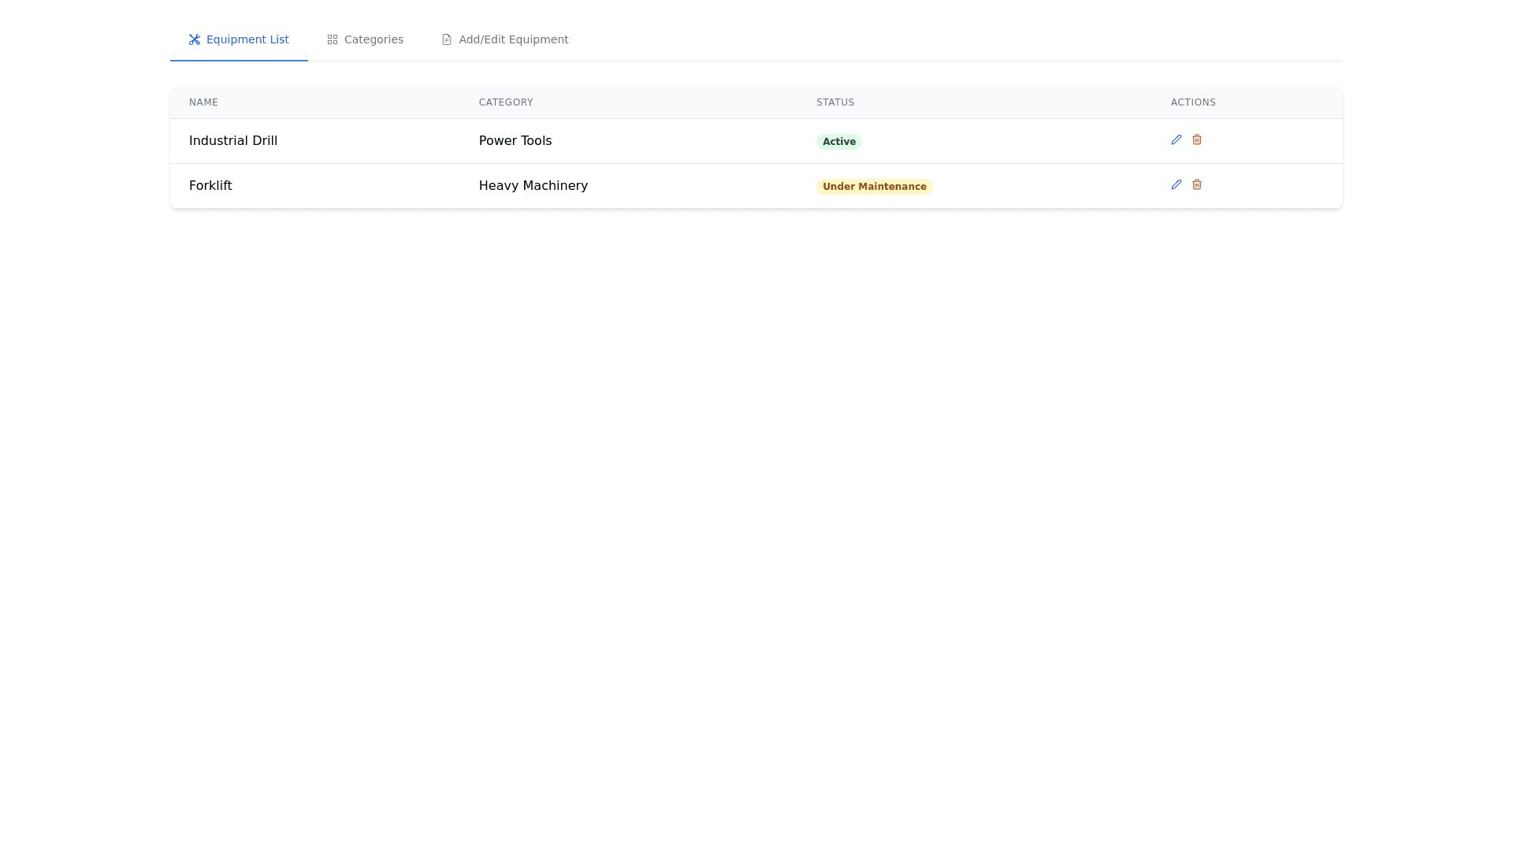Click the tools icon beside Equipment List
The height and width of the screenshot is (851, 1513).
195,39
